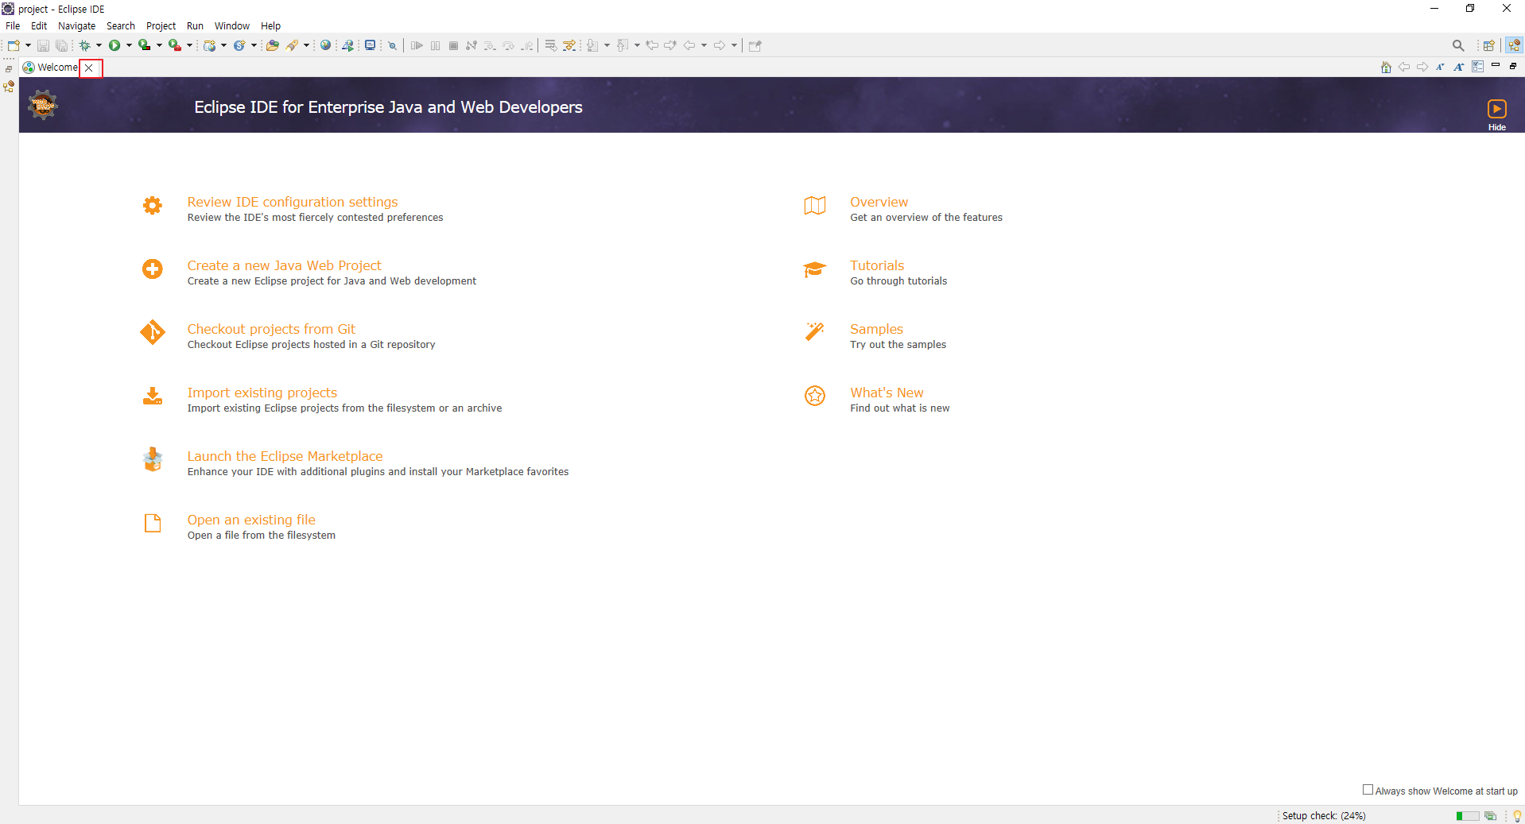Screen dimensions: 1525x824
Task: Start Debug with the bug icon
Action: point(84,45)
